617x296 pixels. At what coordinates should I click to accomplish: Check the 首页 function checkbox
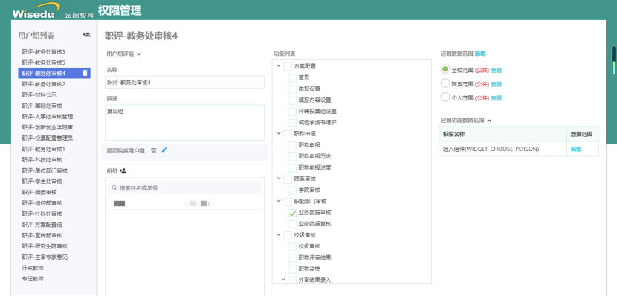[x=292, y=77]
